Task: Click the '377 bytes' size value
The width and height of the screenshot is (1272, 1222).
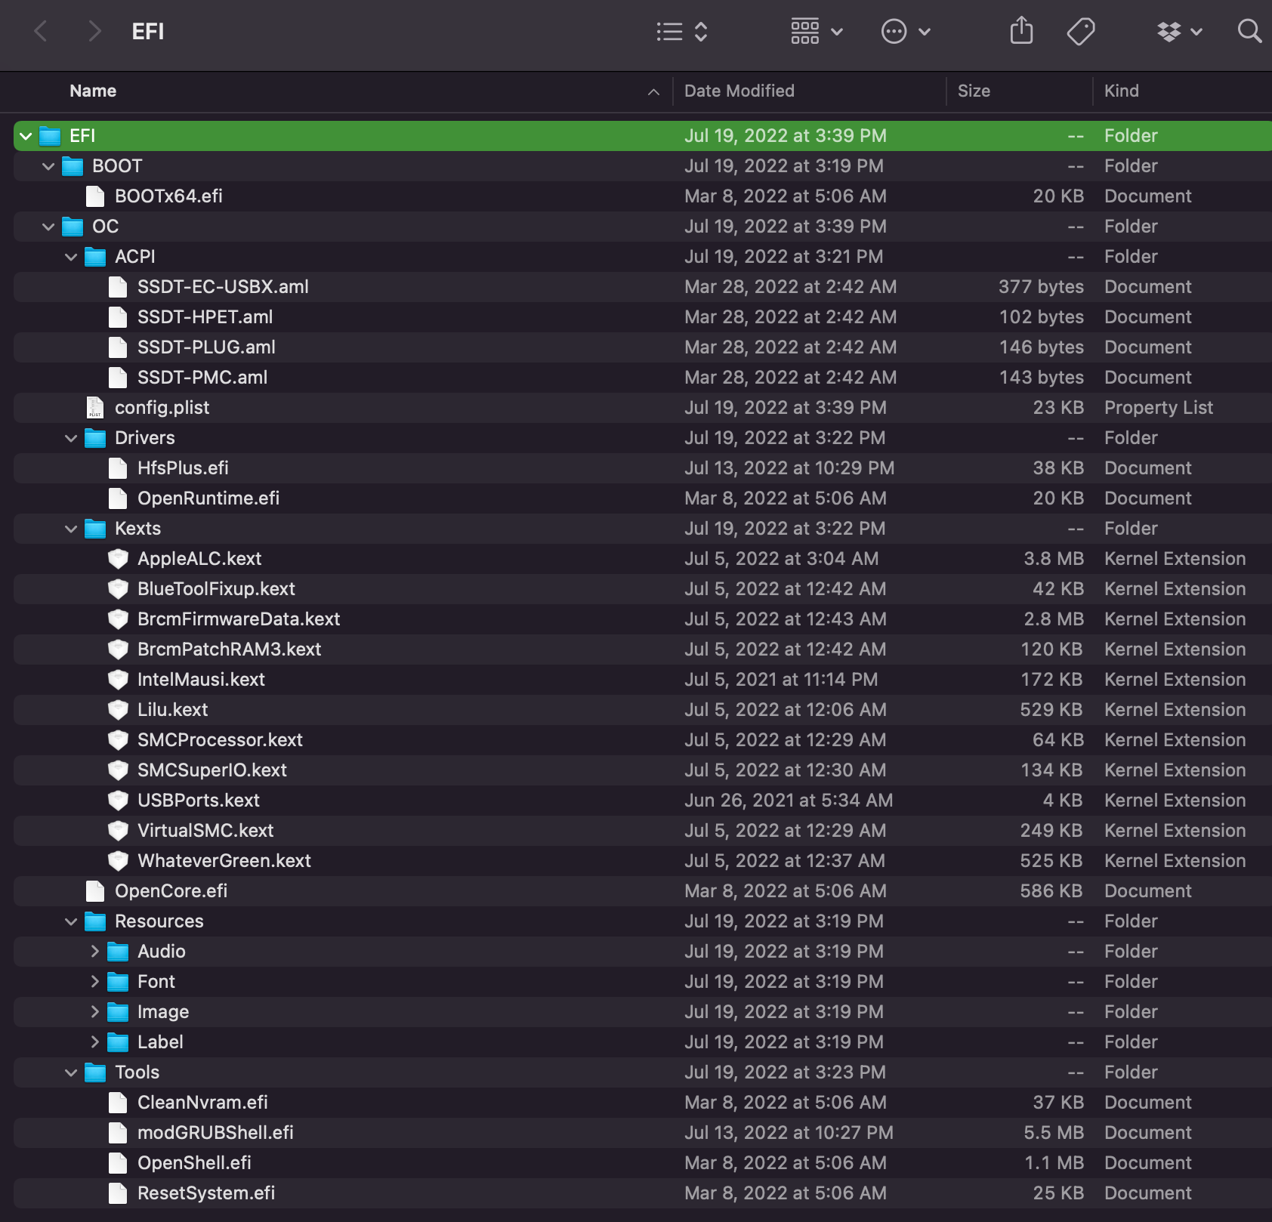Action: [1041, 287]
